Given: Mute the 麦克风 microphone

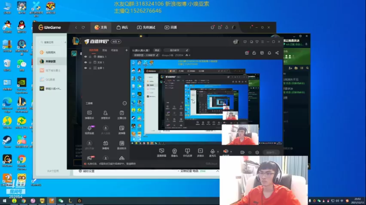Looking at the screenshot, I should pos(212,153).
